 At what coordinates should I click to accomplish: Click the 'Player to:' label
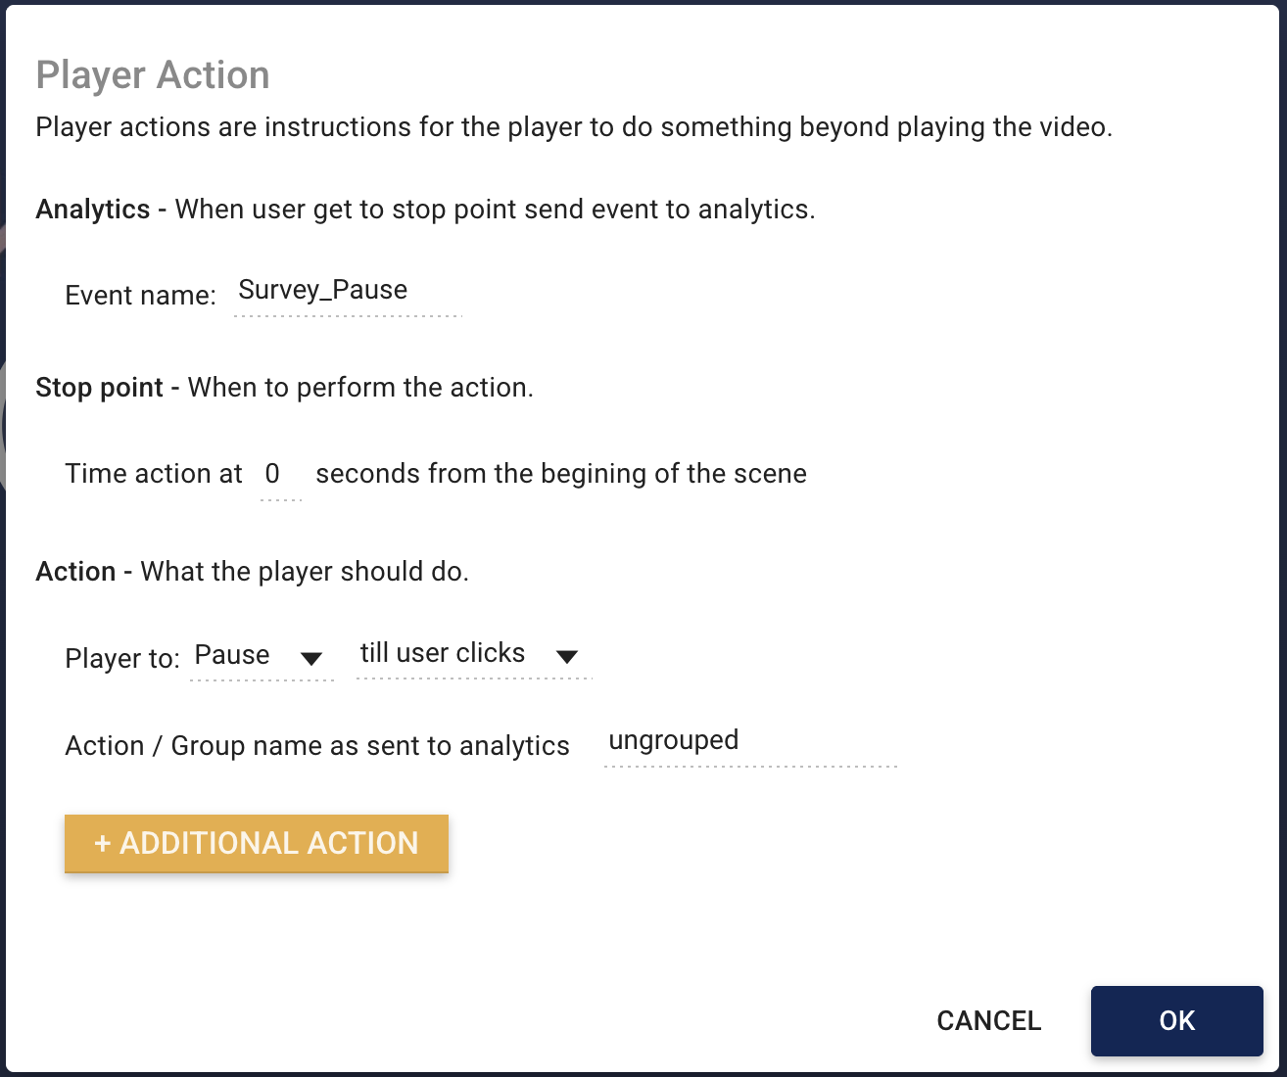click(122, 659)
